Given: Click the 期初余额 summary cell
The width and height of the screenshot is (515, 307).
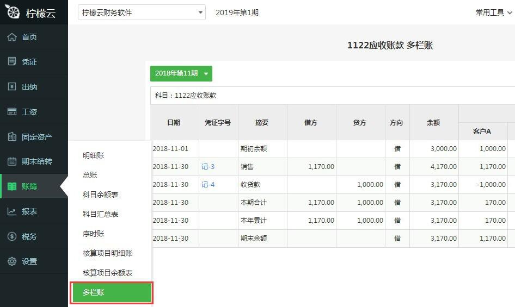Looking at the screenshot, I should [262, 148].
